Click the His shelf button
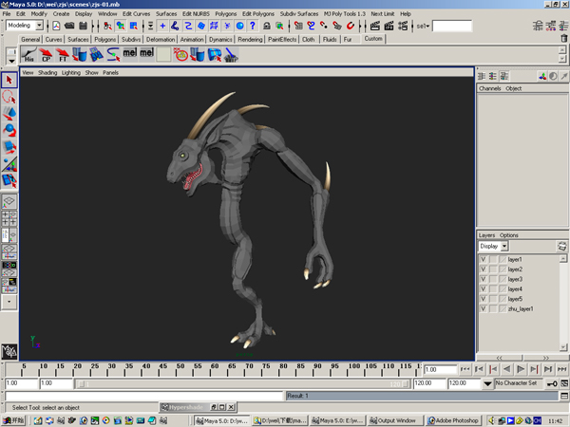 coord(28,54)
